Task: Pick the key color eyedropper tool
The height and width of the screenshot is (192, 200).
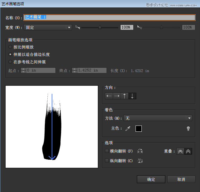Action: click(128, 129)
